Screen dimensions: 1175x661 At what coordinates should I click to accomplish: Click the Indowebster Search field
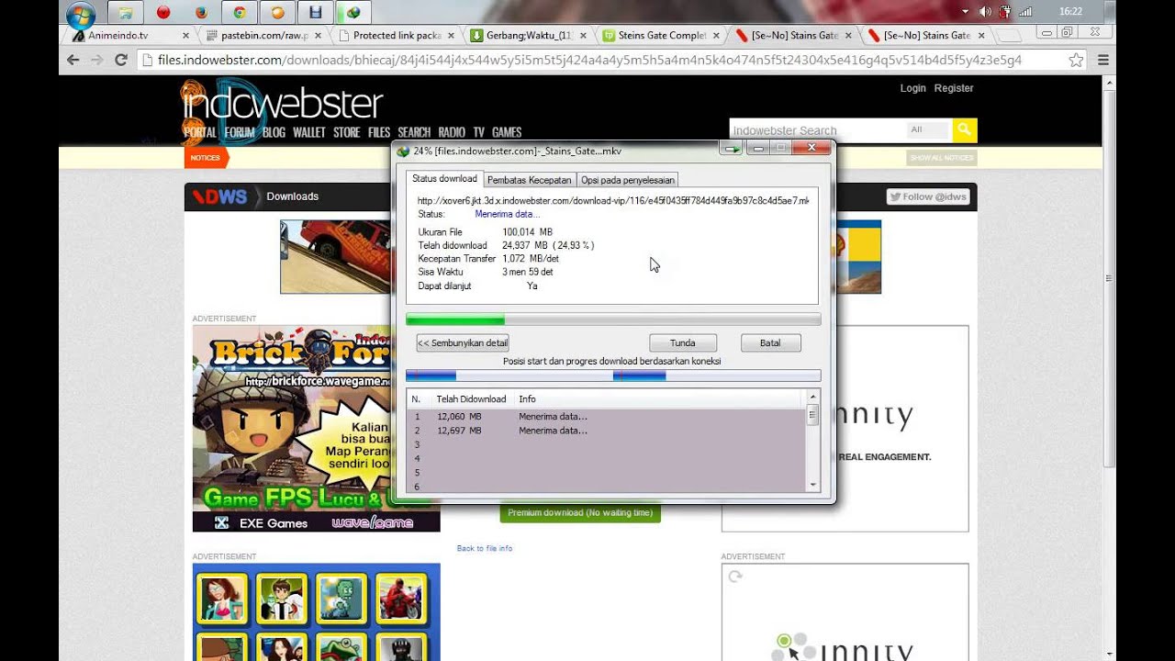(817, 130)
